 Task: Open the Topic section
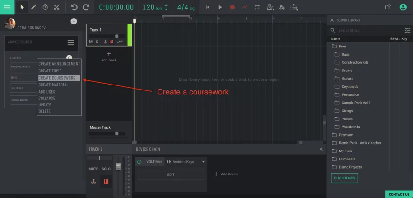click(x=24, y=78)
